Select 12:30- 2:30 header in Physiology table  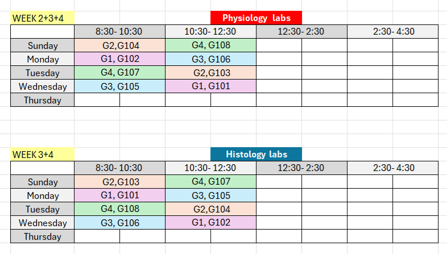(x=301, y=32)
